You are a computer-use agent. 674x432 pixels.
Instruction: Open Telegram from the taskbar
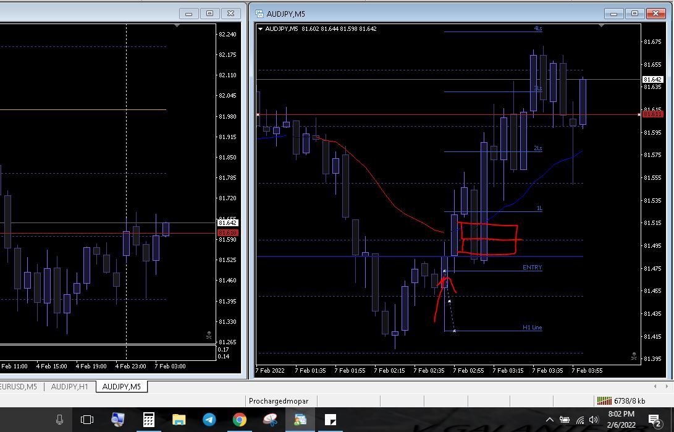coord(209,420)
